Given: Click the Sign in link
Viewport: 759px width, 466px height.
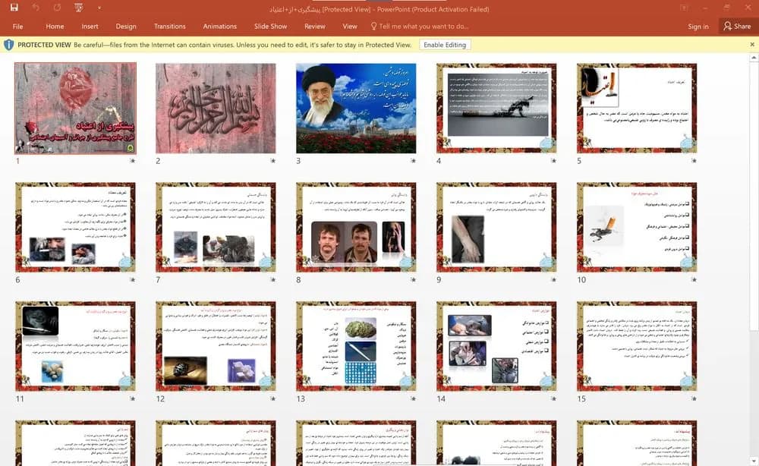Looking at the screenshot, I should point(698,27).
